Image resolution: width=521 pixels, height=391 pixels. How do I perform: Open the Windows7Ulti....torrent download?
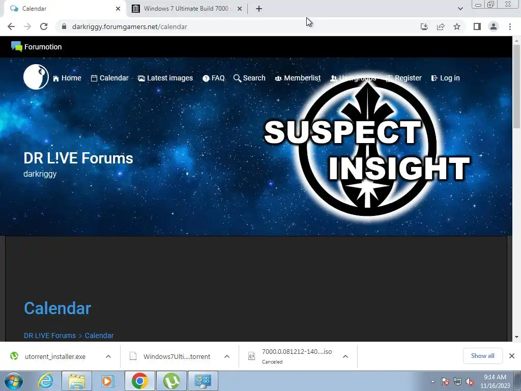coord(177,356)
